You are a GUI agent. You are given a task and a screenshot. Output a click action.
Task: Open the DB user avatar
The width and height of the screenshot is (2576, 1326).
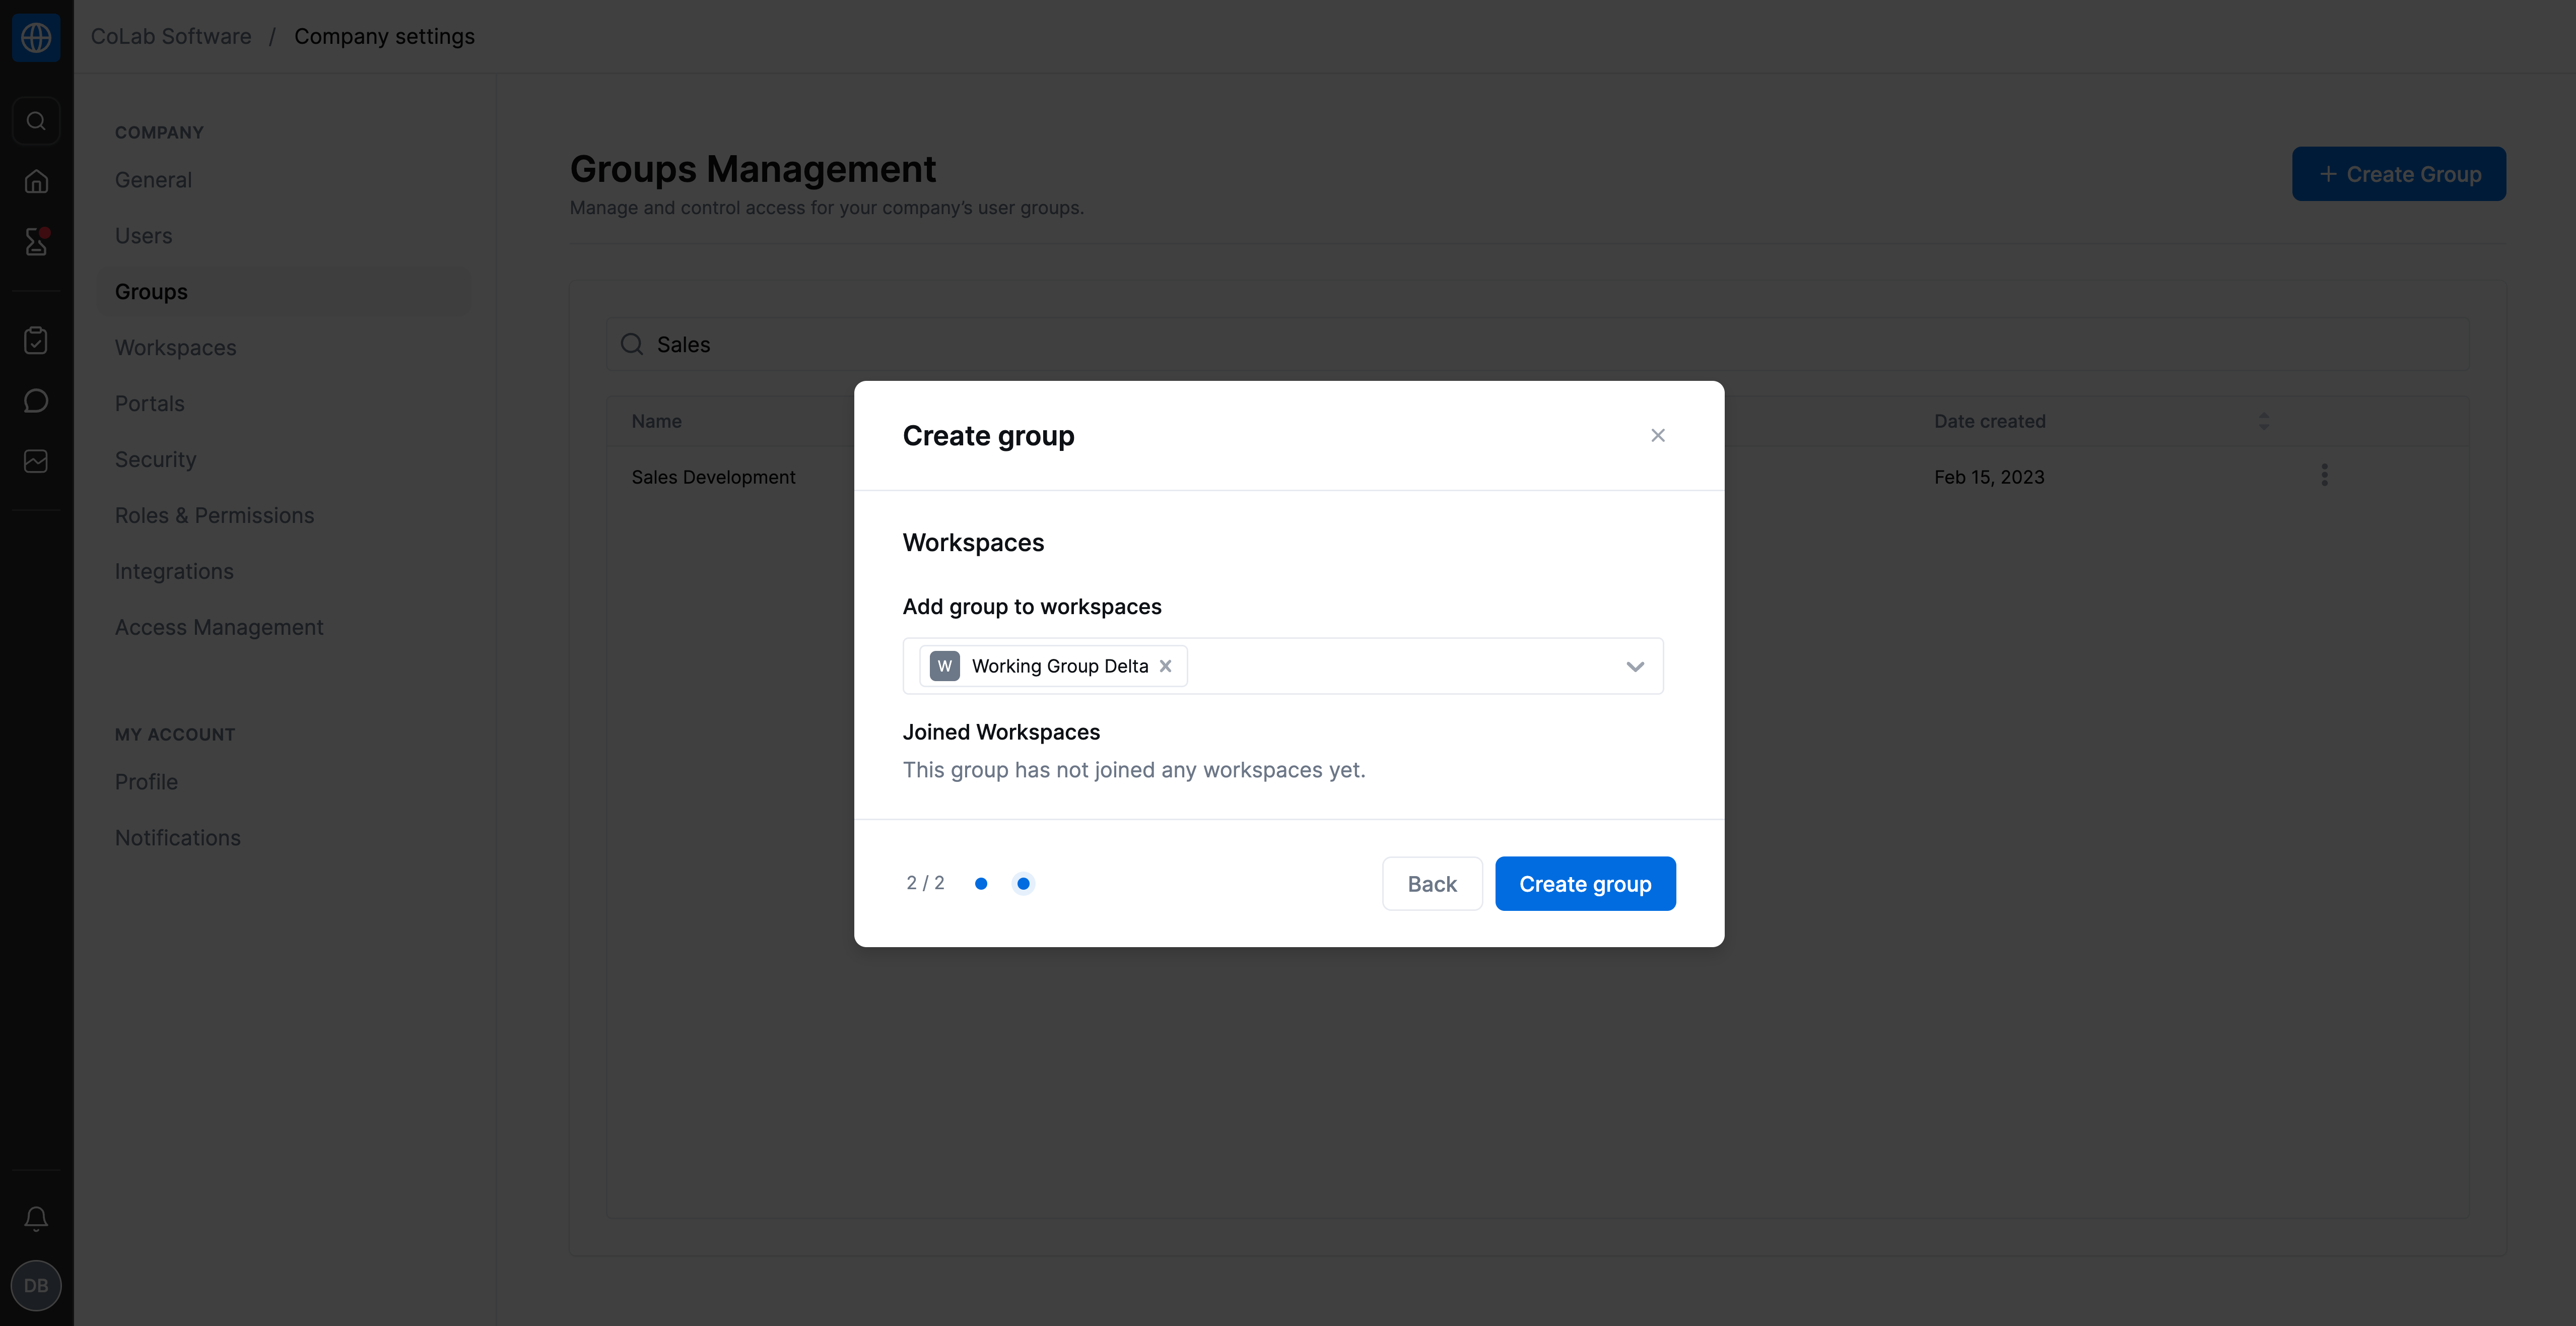[36, 1285]
